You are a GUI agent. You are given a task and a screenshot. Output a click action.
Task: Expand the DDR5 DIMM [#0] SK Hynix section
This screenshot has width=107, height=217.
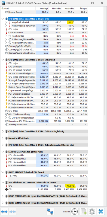click(3, 196)
